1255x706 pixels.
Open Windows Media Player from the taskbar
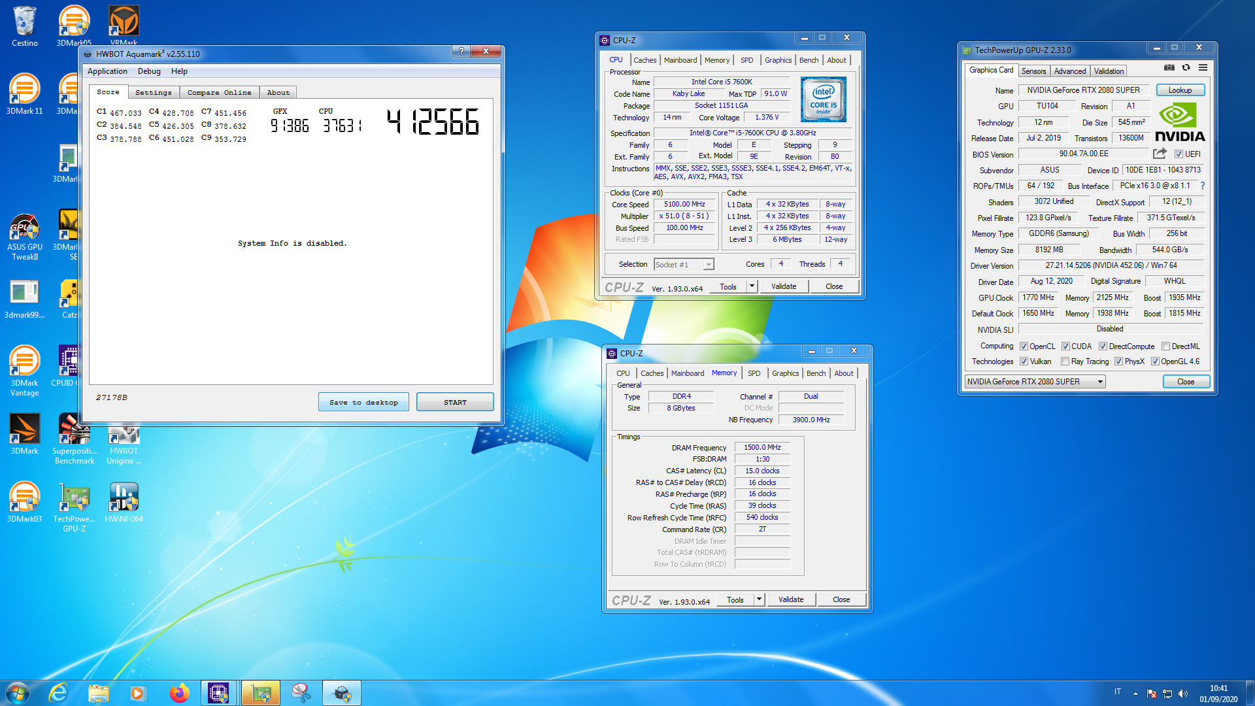click(138, 693)
